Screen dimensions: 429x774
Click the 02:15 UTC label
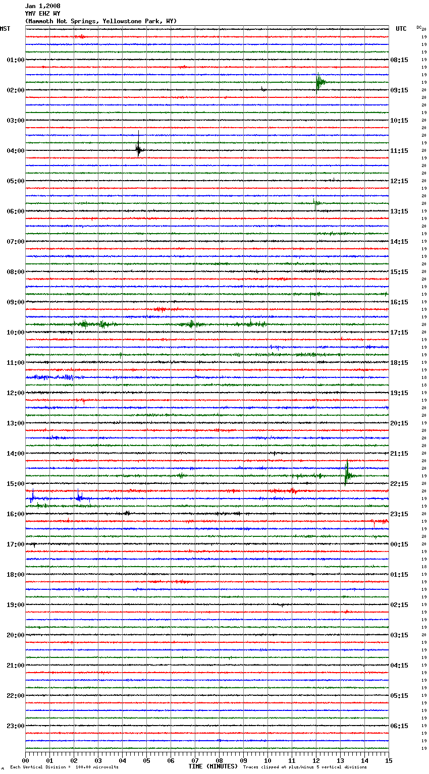399,605
